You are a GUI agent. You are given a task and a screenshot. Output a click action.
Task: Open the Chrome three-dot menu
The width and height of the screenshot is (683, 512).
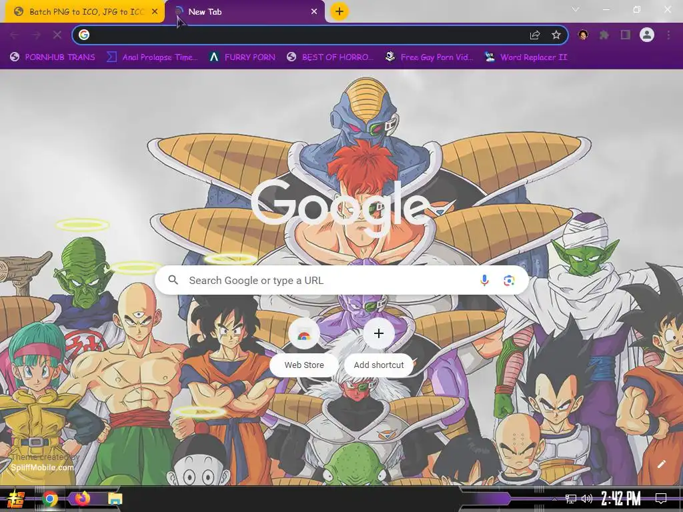pyautogui.click(x=668, y=35)
